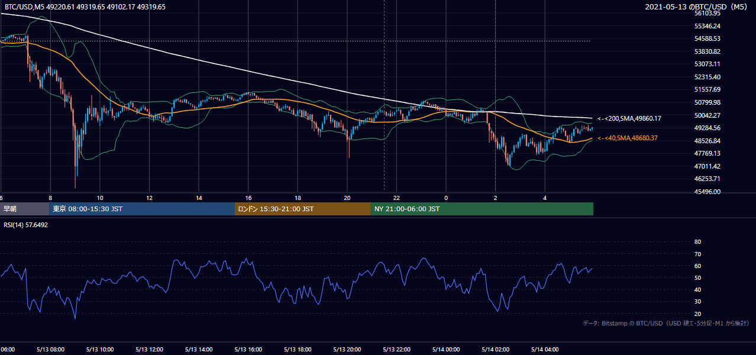Select the ロンドン 15:30-21:00 JST session bar
Viewport: 756px width, 355px height.
pos(303,209)
